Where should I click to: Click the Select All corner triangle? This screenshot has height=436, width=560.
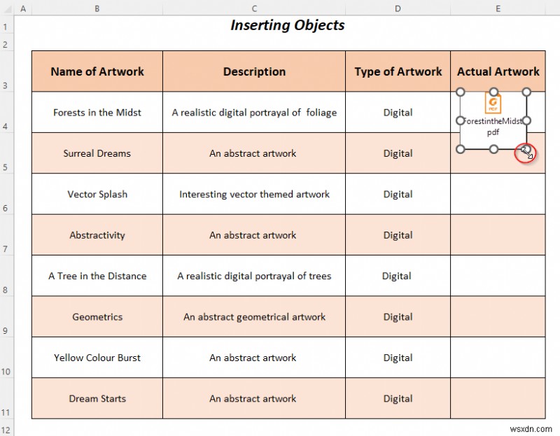tap(7, 8)
